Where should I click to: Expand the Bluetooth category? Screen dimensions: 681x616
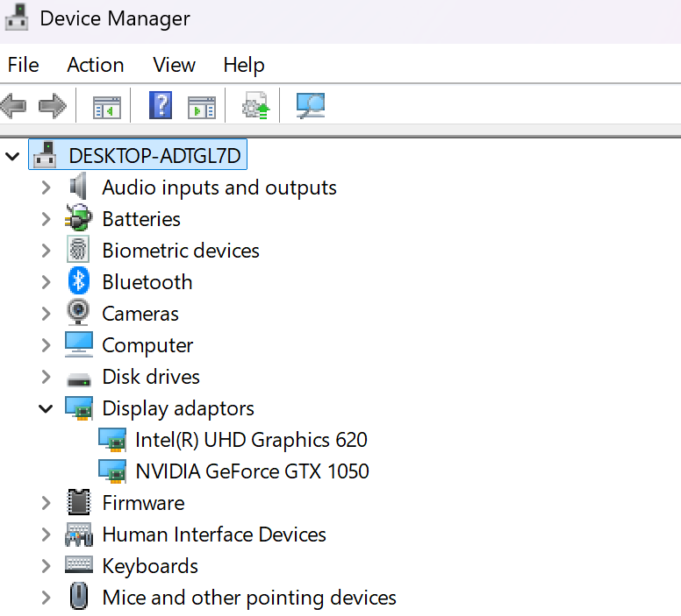point(46,282)
